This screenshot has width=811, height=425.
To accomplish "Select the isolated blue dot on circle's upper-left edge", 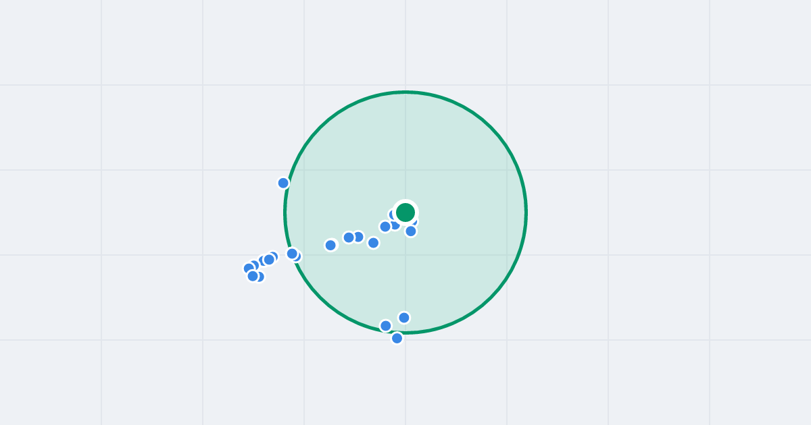I will 283,183.
